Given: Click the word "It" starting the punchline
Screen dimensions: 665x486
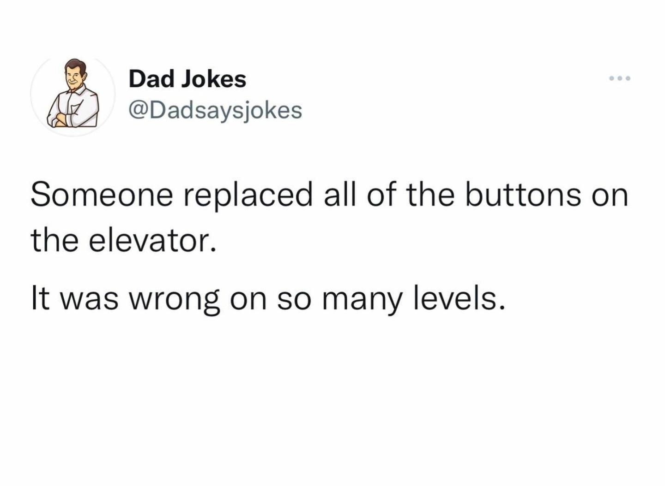Looking at the screenshot, I should [38, 299].
